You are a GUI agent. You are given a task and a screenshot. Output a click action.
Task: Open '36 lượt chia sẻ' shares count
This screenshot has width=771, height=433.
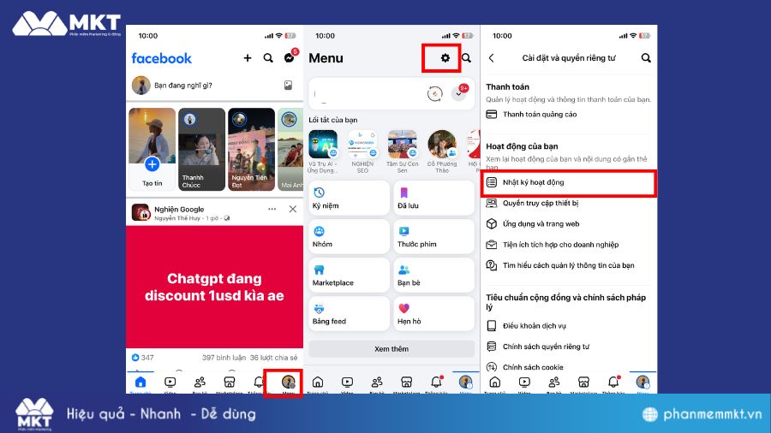(x=273, y=358)
